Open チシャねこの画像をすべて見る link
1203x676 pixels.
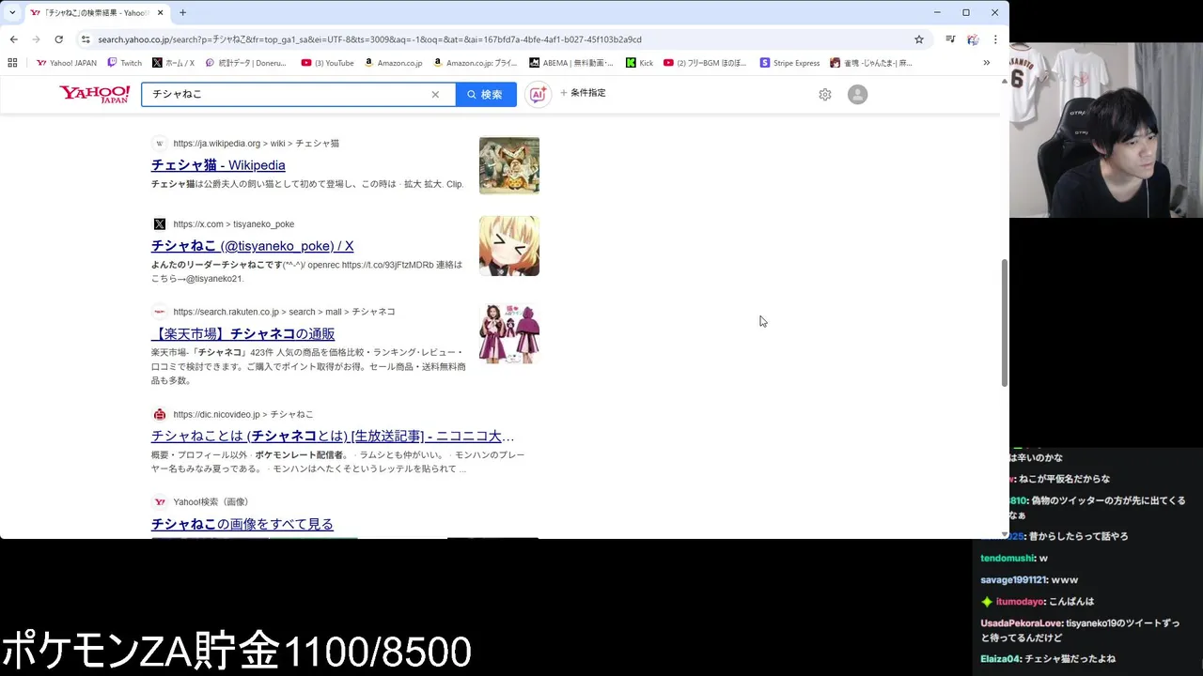(x=242, y=524)
